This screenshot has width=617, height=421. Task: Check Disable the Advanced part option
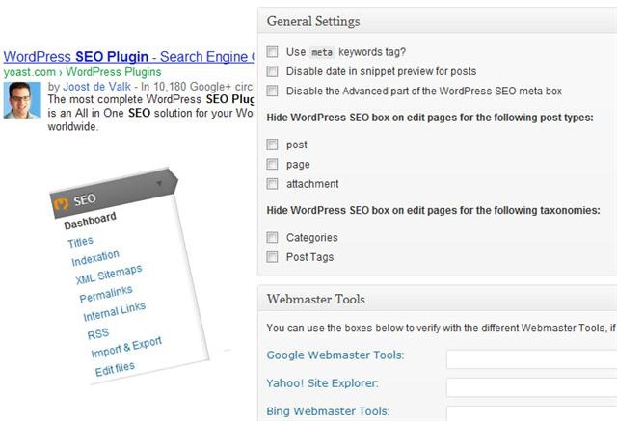272,91
